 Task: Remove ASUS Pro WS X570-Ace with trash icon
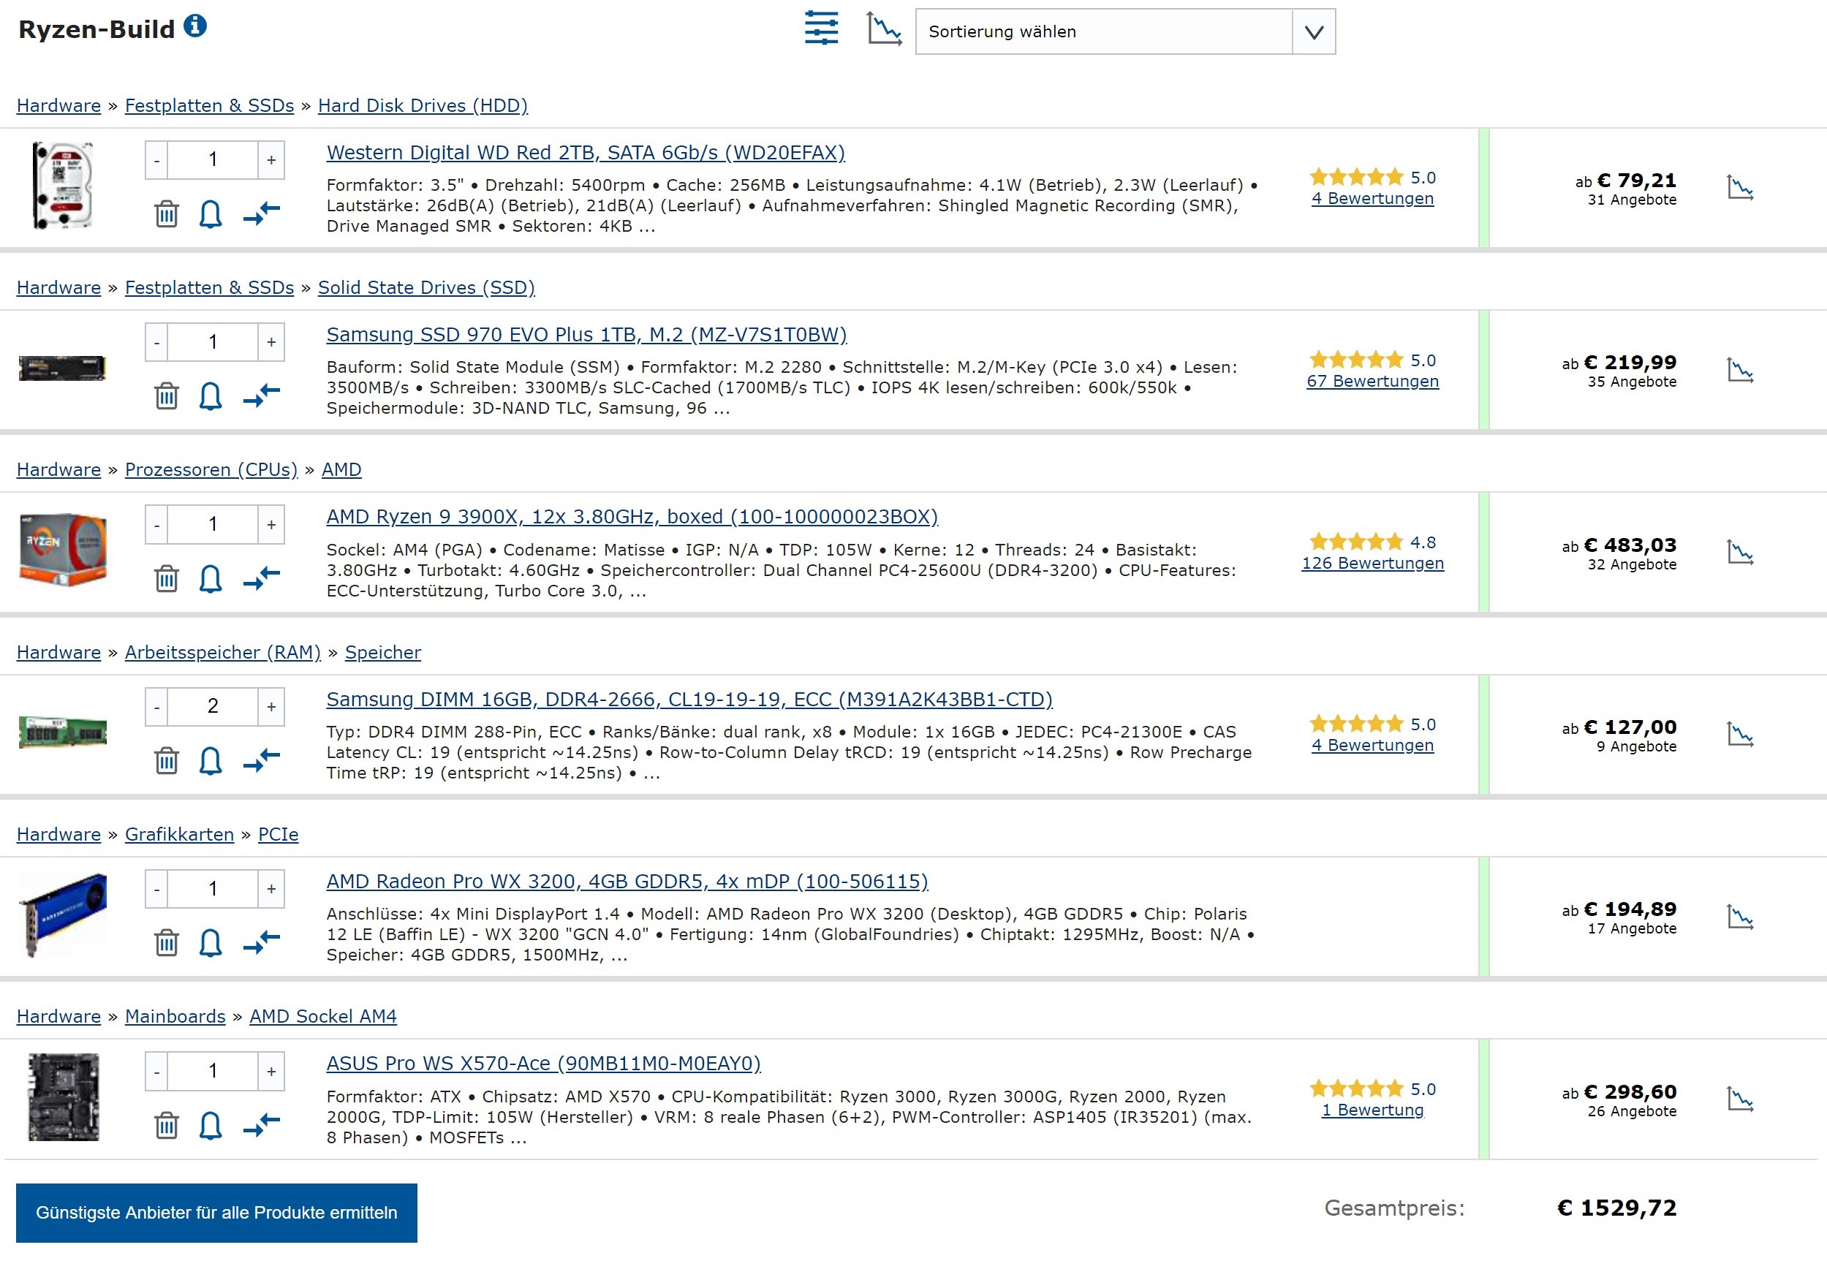tap(166, 1125)
